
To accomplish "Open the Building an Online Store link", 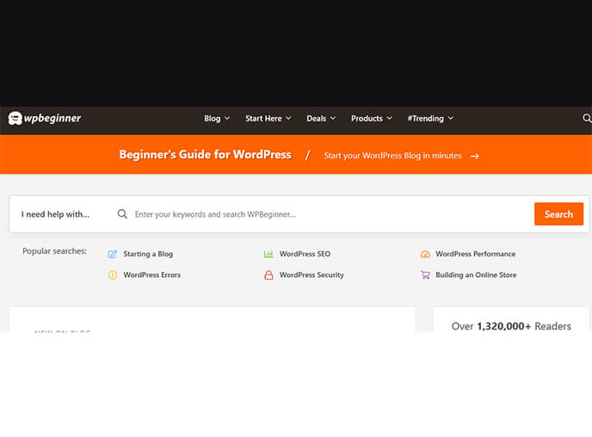I will [476, 274].
